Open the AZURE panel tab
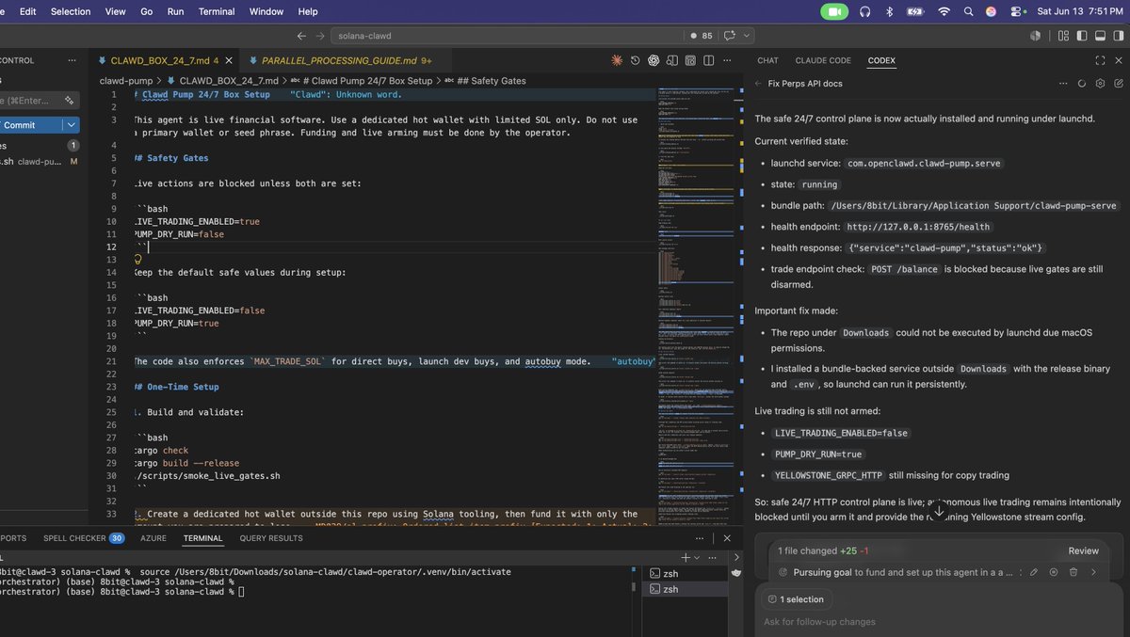The width and height of the screenshot is (1130, 637). point(153,538)
